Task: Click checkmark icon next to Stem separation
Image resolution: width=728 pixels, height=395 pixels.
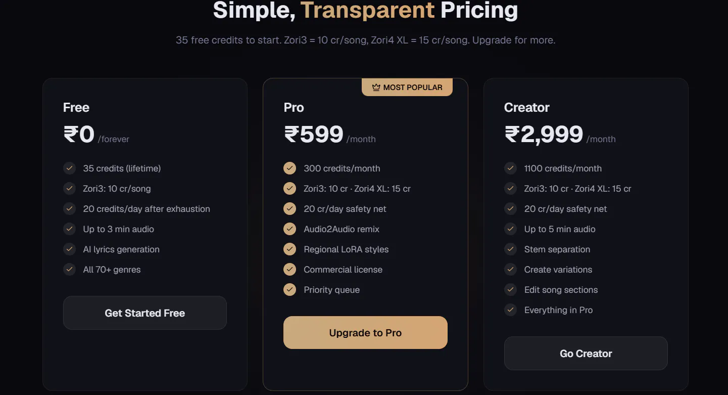Action: [x=510, y=249]
